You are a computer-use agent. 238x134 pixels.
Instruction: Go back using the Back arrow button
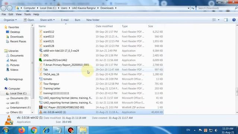(x=3, y=8)
